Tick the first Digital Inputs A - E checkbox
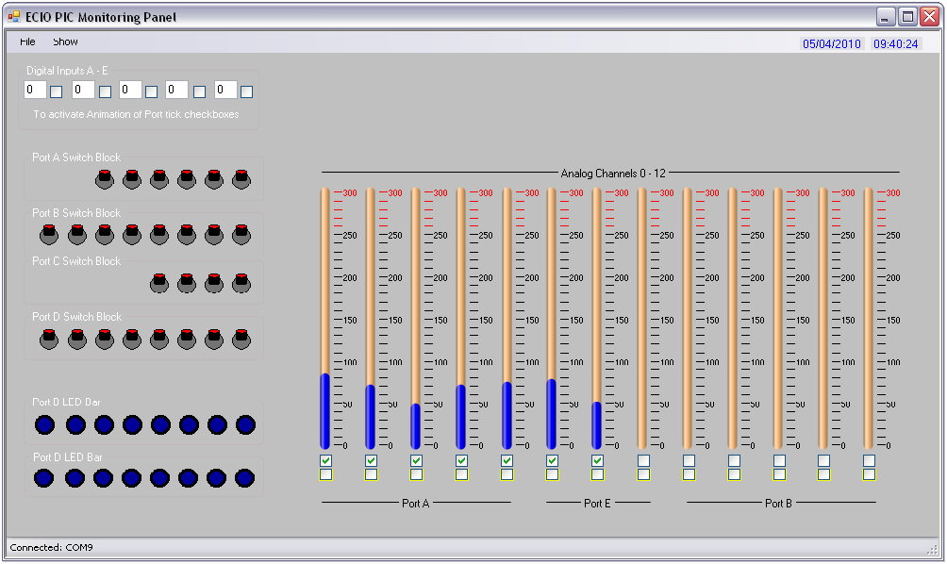Screen dimensions: 947x564 click(57, 91)
